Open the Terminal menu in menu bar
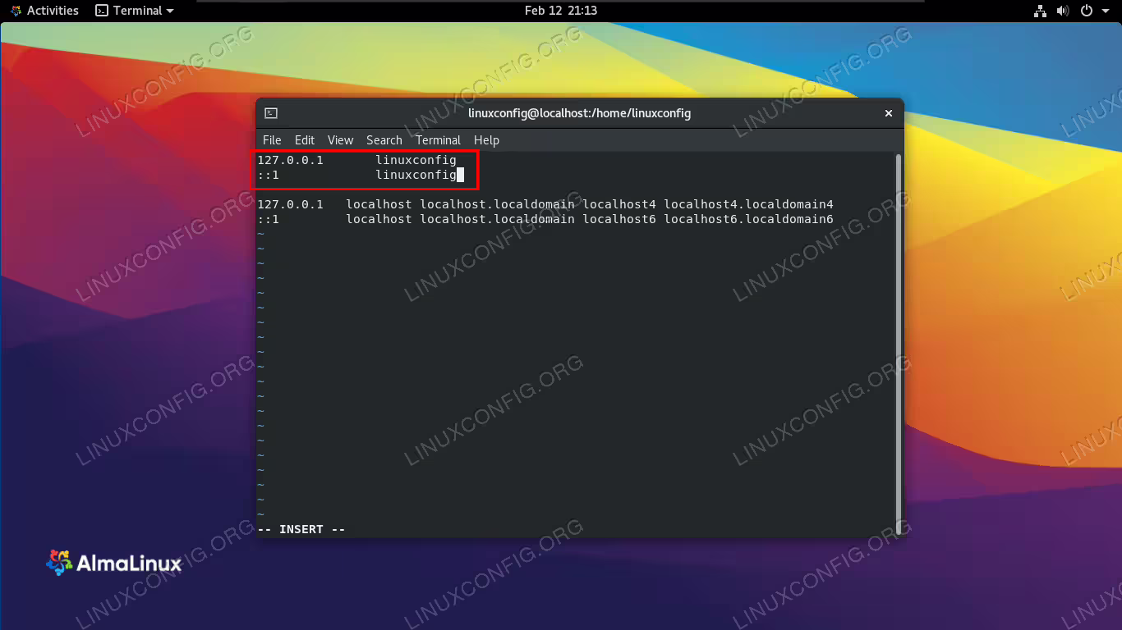The image size is (1122, 630). [438, 140]
